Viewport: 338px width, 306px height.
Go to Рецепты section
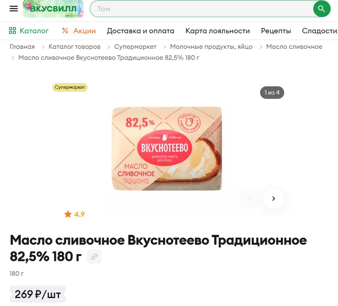pyautogui.click(x=276, y=31)
